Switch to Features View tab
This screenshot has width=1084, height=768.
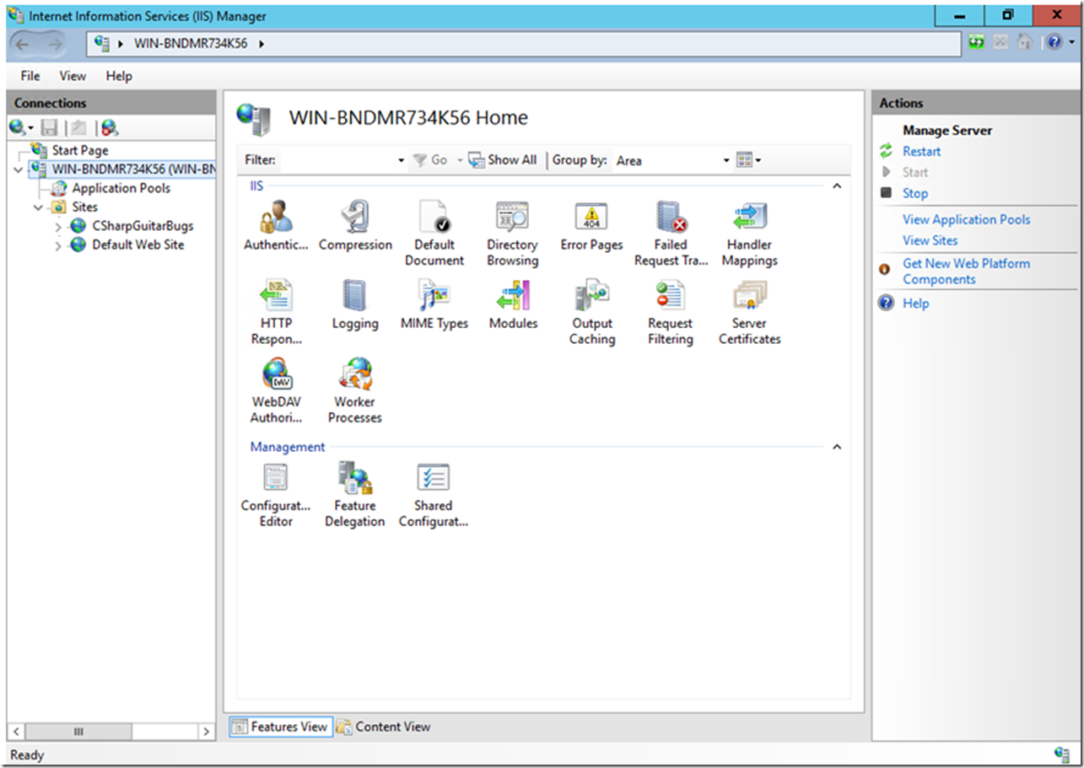tap(279, 727)
